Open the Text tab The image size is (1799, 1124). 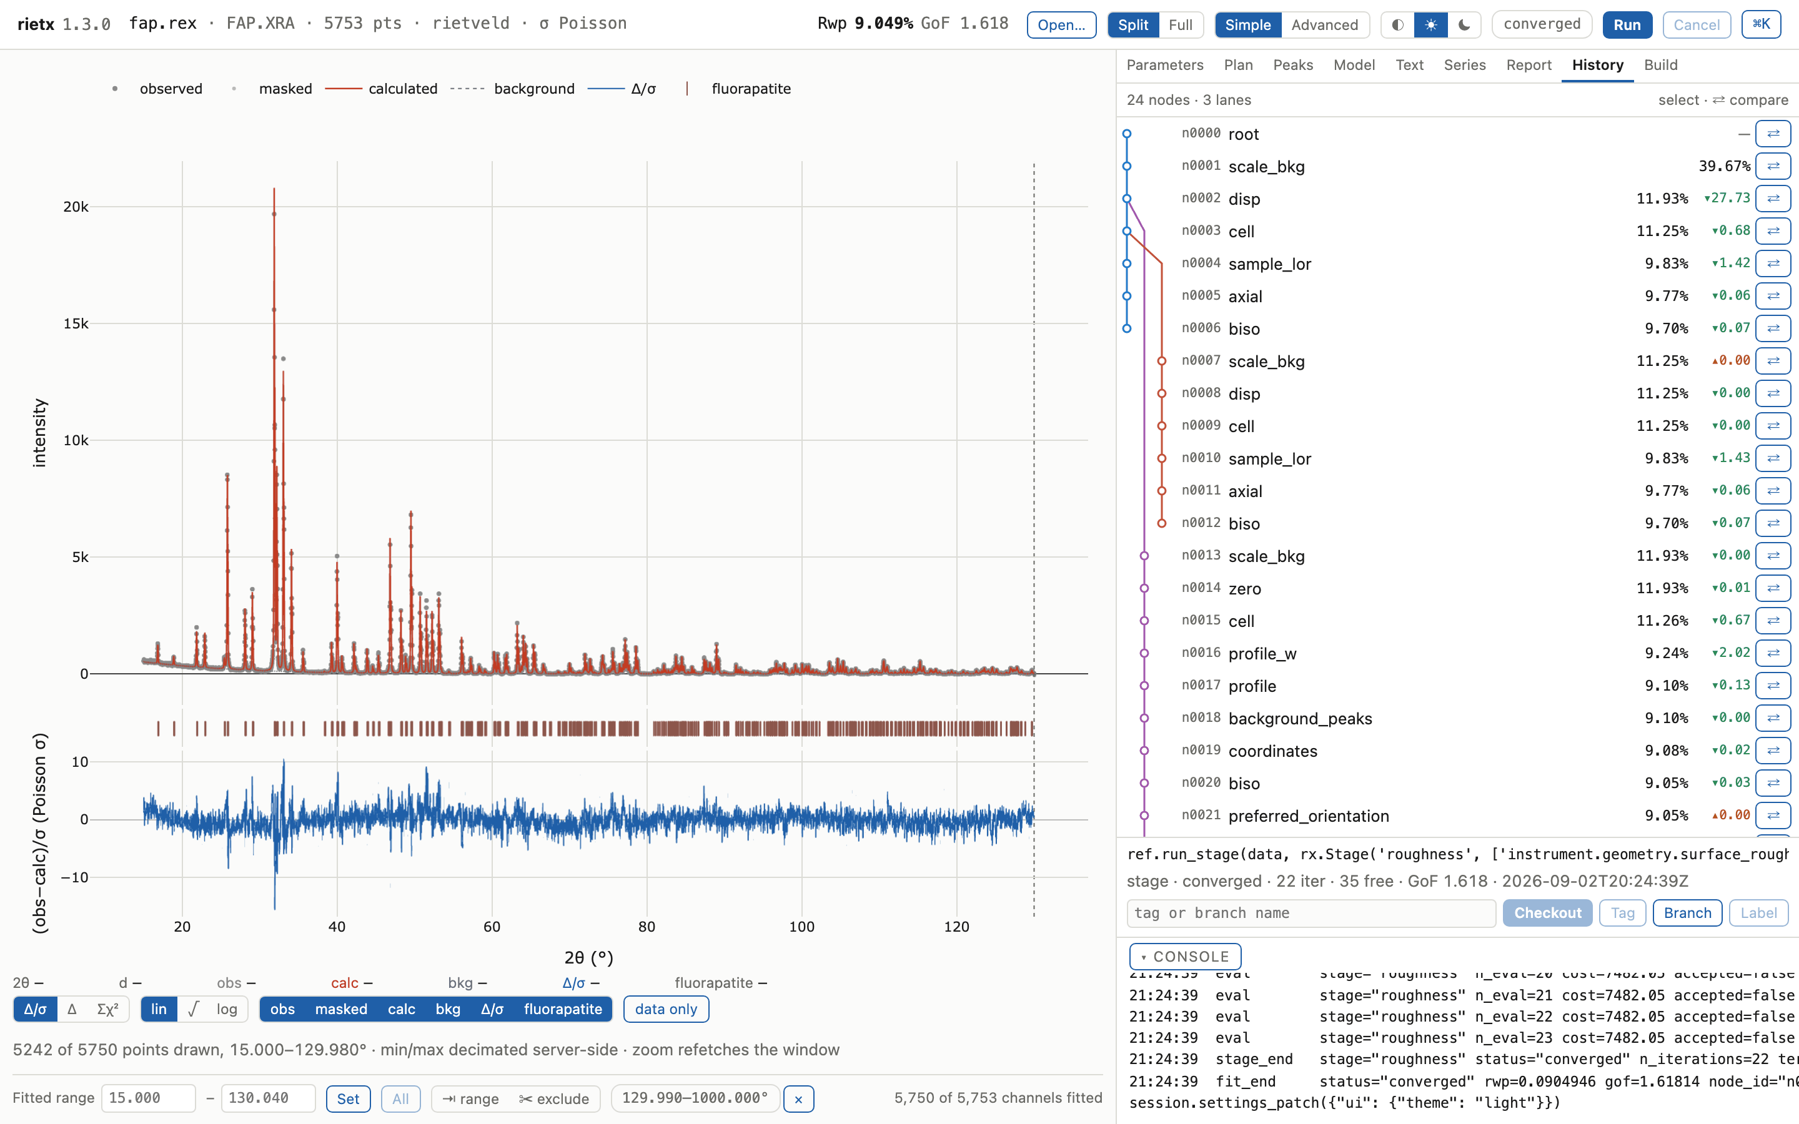pos(1409,66)
